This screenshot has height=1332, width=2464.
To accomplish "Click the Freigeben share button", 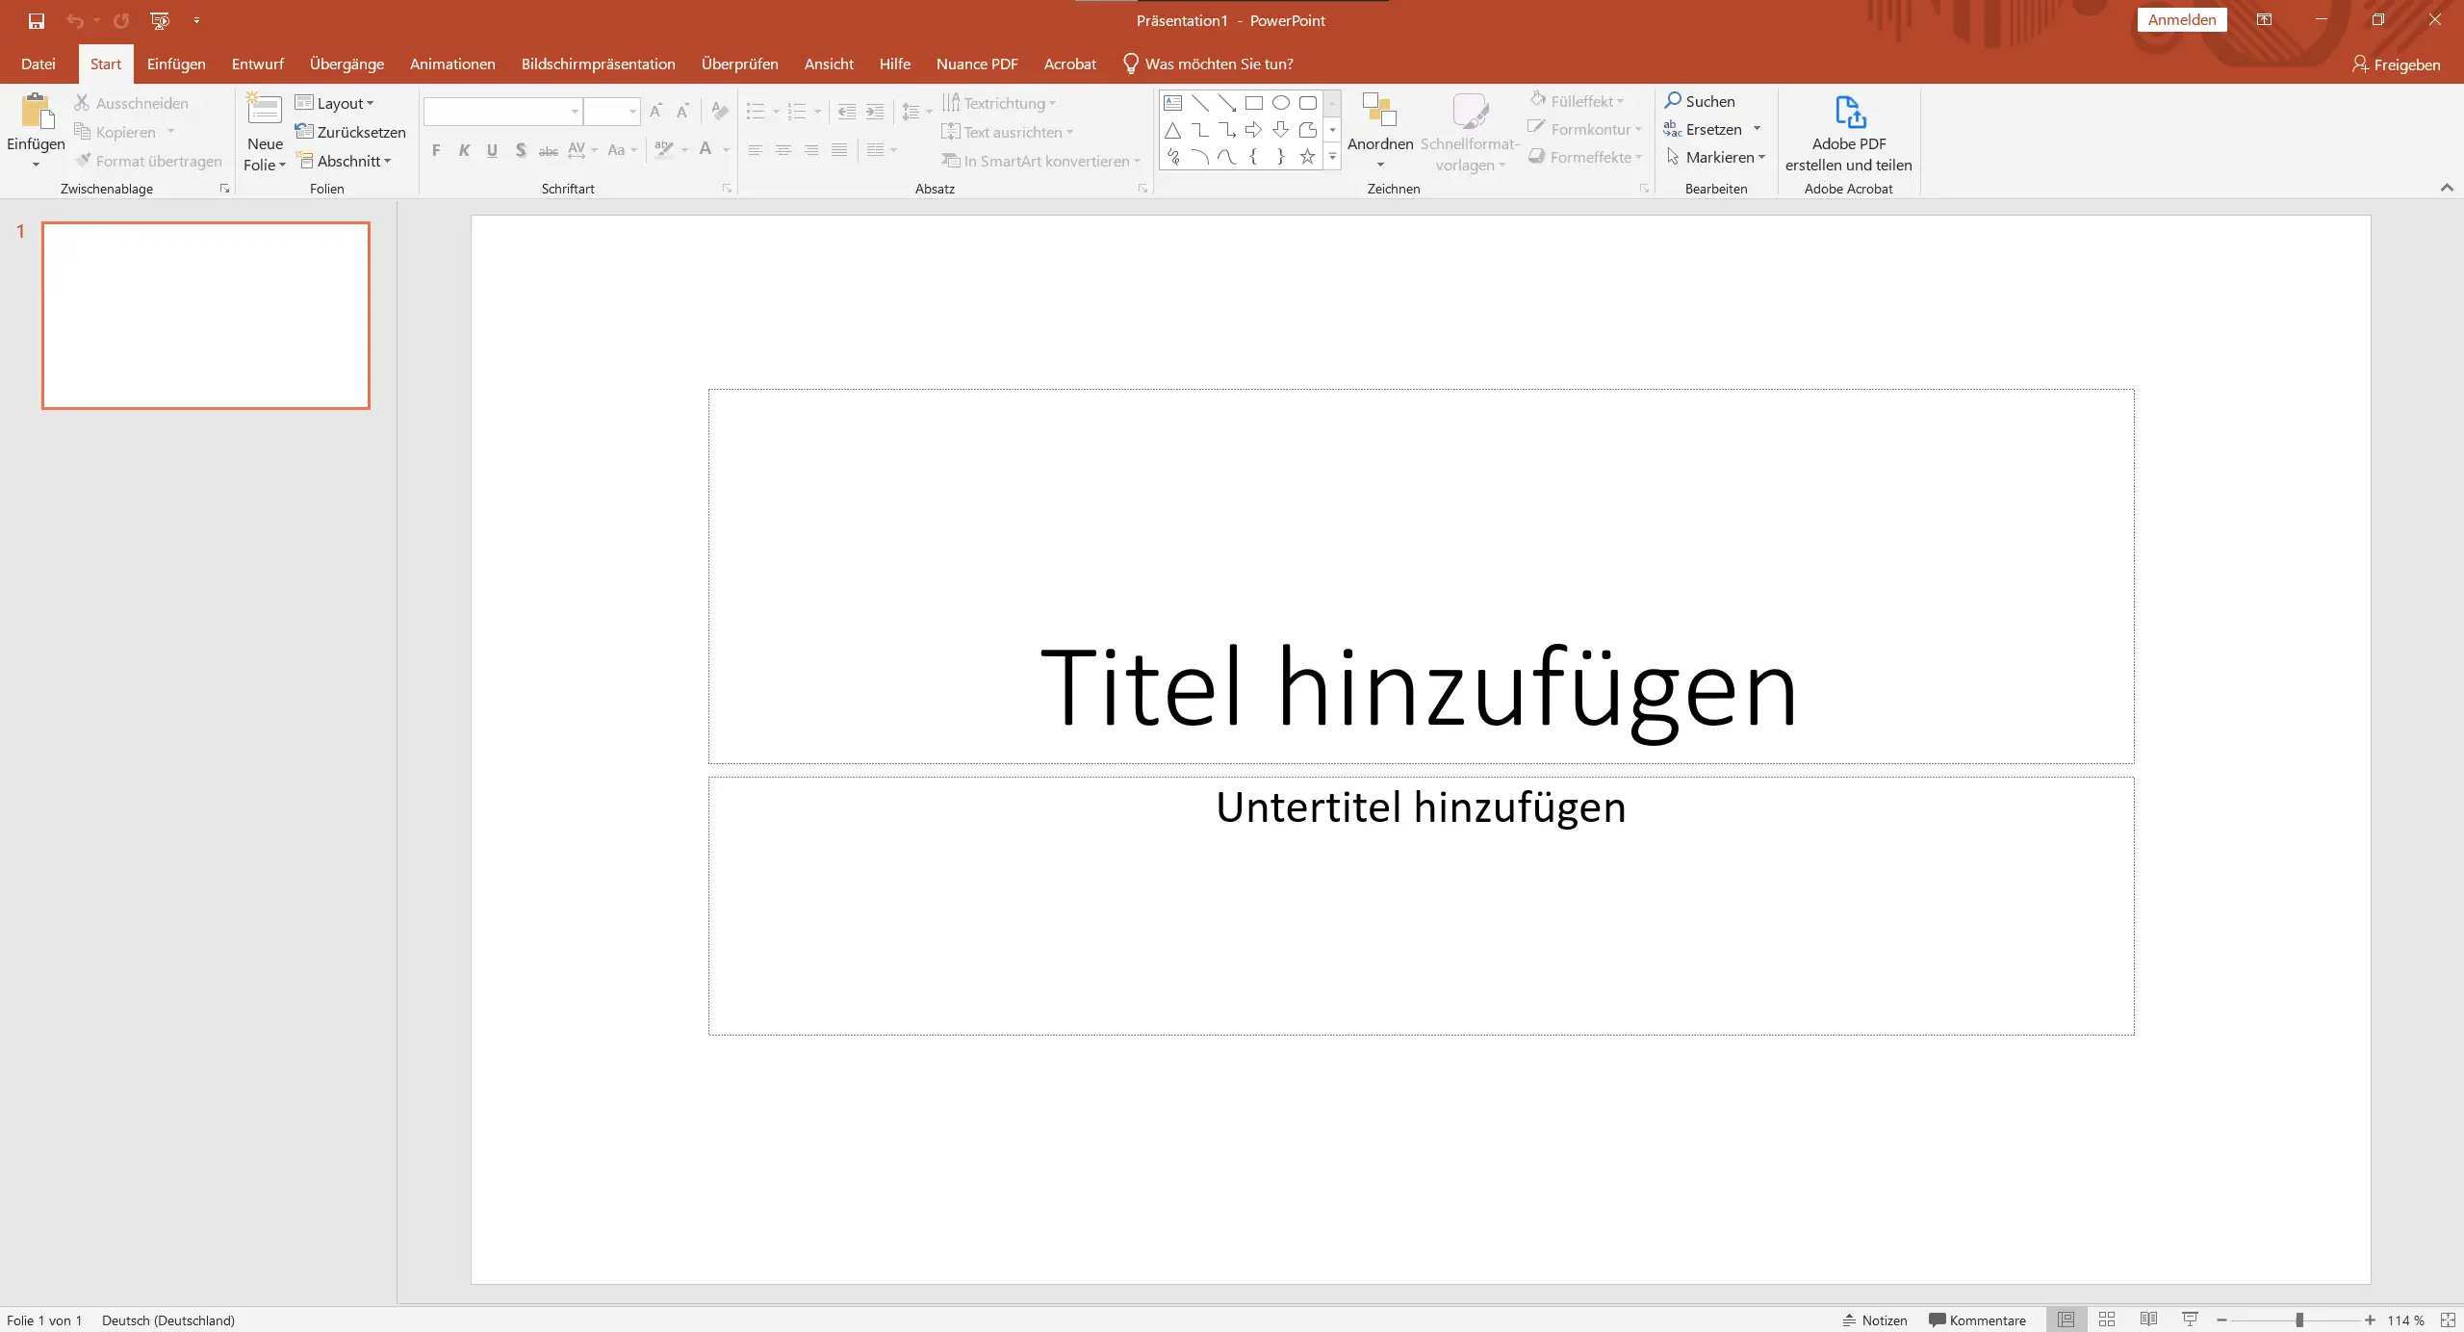I will click(x=2397, y=64).
